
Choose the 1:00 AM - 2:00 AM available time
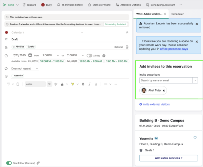click(x=117, y=61)
